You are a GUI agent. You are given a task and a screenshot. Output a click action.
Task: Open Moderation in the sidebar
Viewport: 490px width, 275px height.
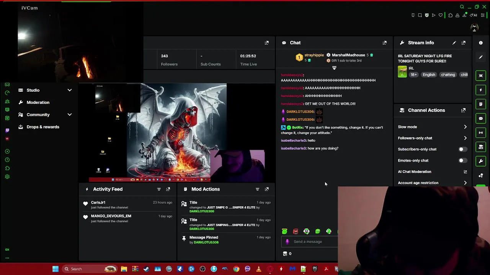pos(38,103)
